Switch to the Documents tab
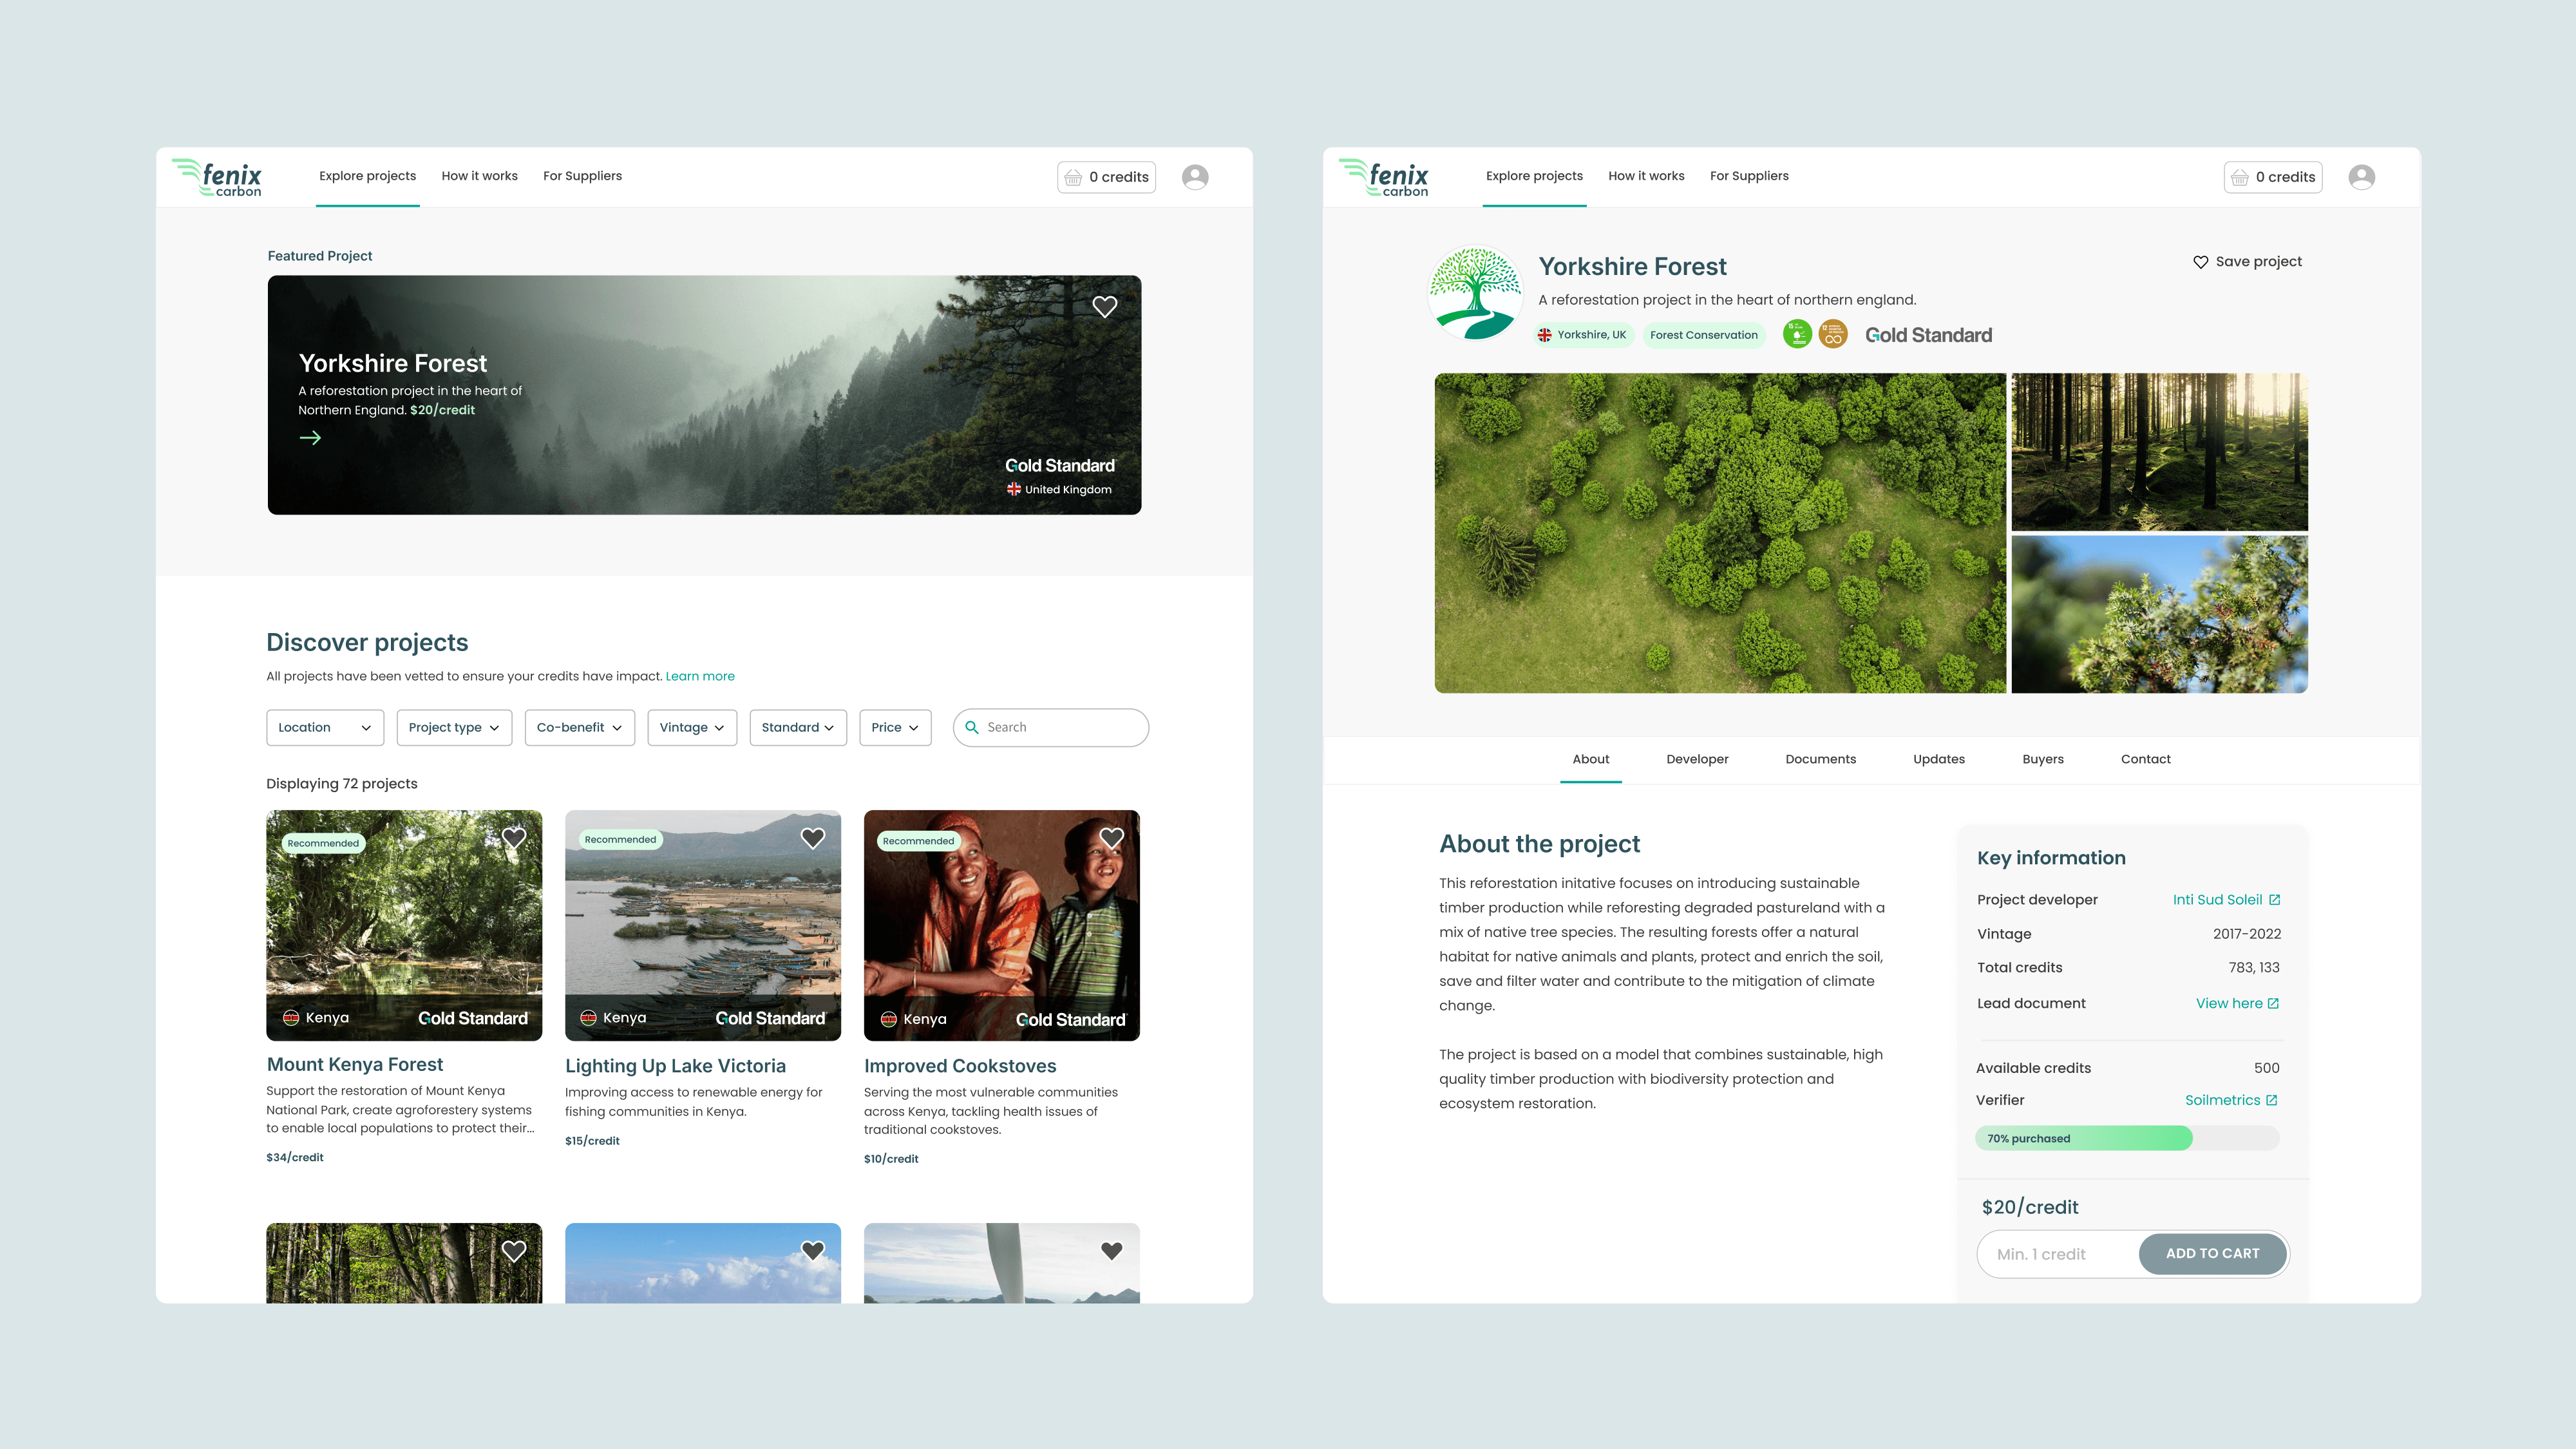The image size is (2576, 1449). point(1820,759)
